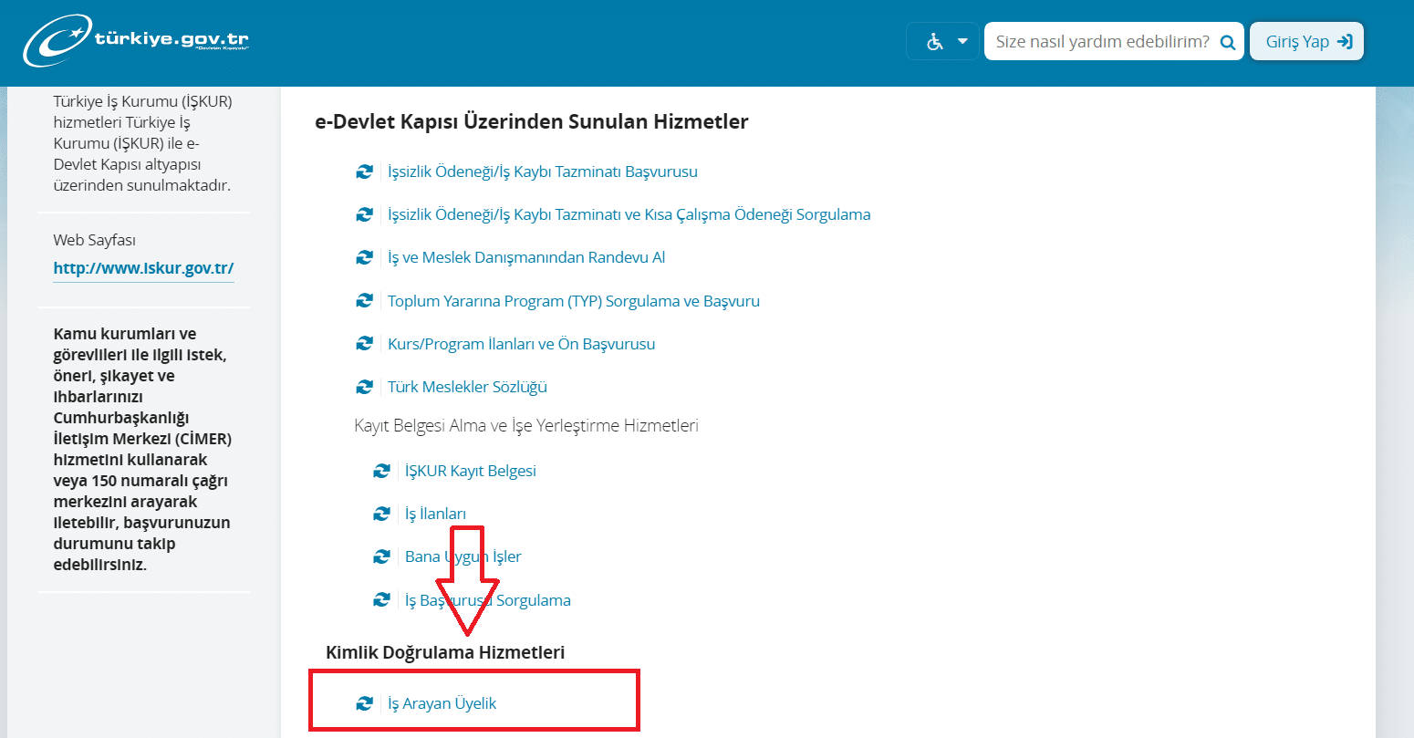Viewport: 1414px width, 738px height.
Task: Click service icon beside Bana Uygun İşler
Action: (382, 556)
